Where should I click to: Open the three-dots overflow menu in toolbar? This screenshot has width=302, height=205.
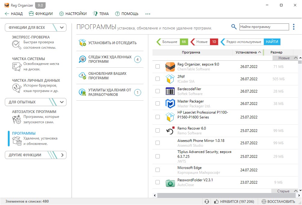click(x=148, y=14)
